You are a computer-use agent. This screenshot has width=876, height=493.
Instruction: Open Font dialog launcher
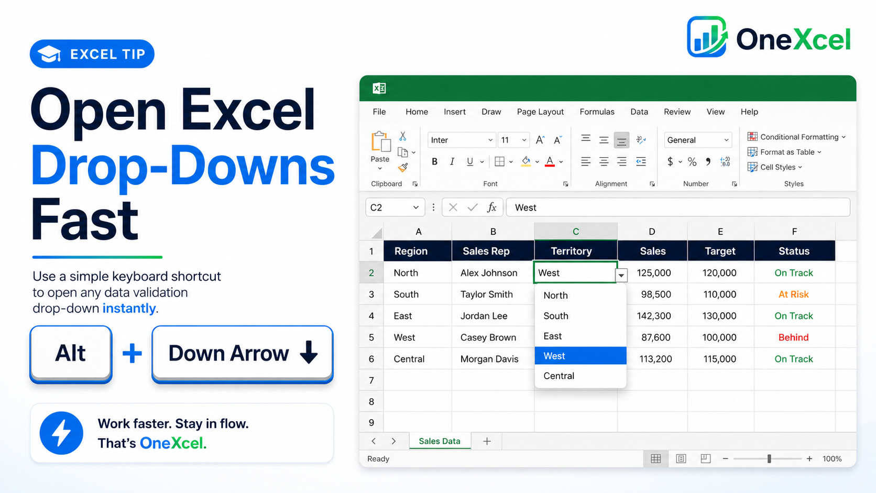point(565,184)
